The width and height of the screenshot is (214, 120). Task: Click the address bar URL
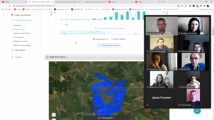pyautogui.click(x=35, y=6)
